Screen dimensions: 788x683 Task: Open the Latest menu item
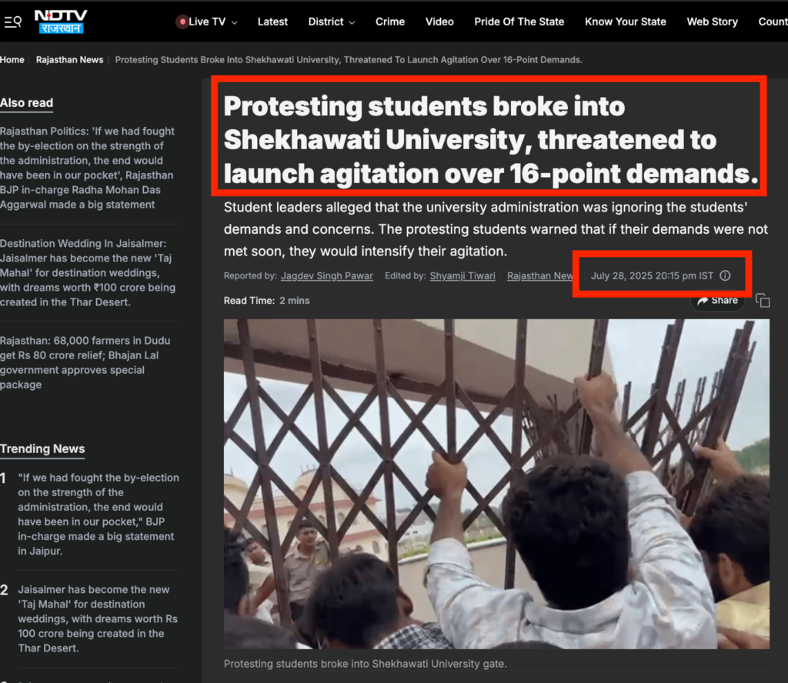[x=272, y=22]
